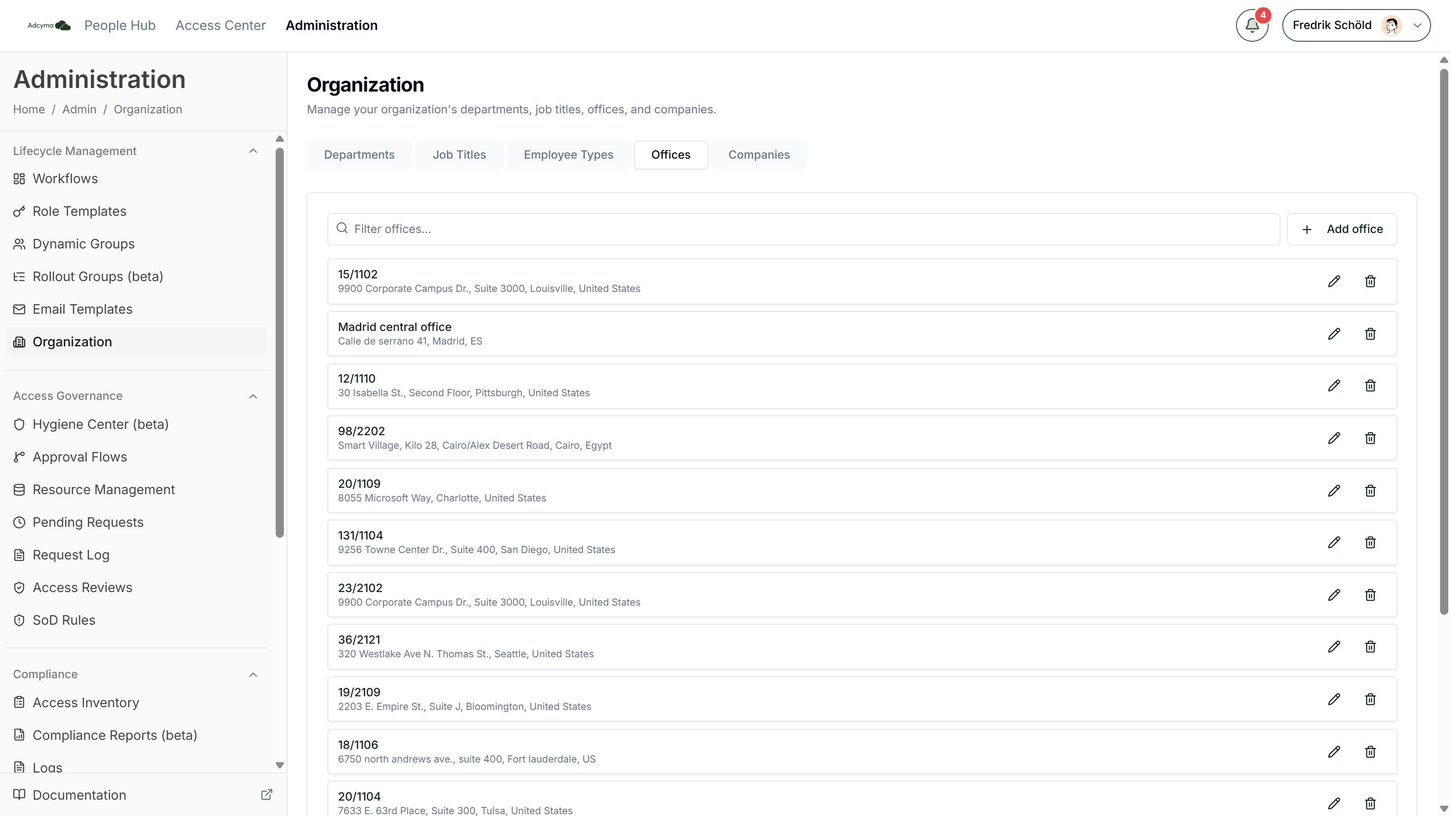Delete the 20/1109 Charlotte office
Screen dimensions: 1451x816
(1370, 491)
